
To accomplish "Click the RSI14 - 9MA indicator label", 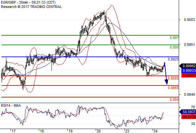I will (x=11, y=105).
